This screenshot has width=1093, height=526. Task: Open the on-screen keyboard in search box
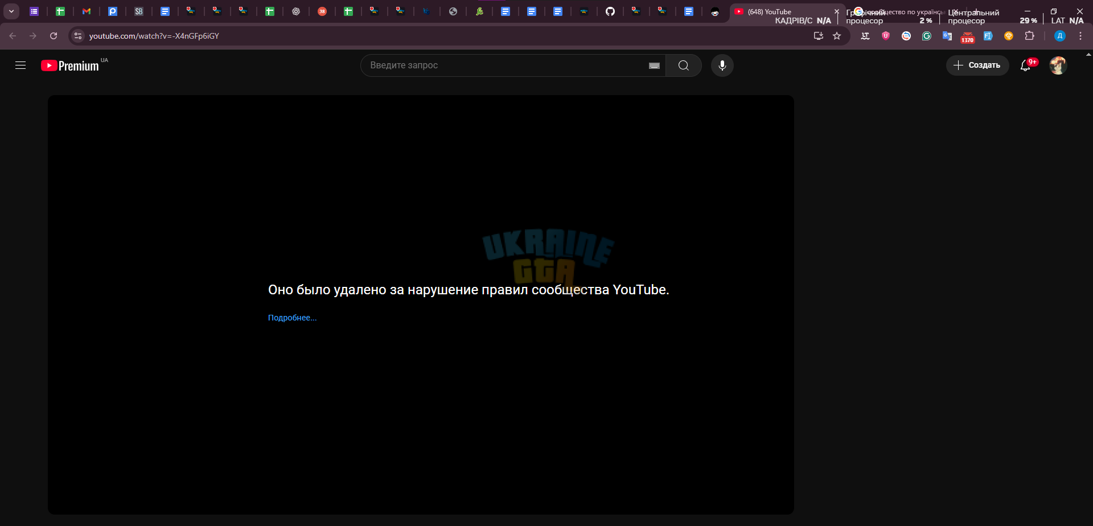pyautogui.click(x=654, y=65)
